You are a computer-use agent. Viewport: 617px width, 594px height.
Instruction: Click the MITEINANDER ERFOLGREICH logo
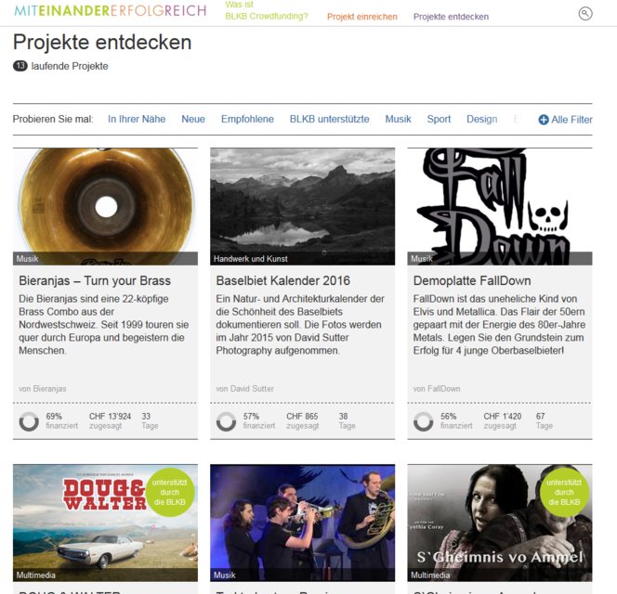pyautogui.click(x=111, y=11)
